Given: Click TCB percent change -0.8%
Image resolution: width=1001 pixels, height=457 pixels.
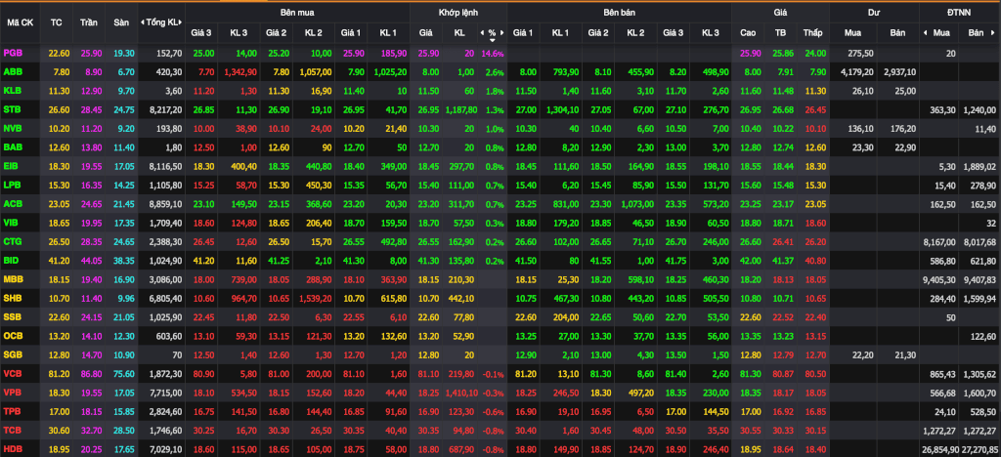Looking at the screenshot, I should tap(493, 429).
